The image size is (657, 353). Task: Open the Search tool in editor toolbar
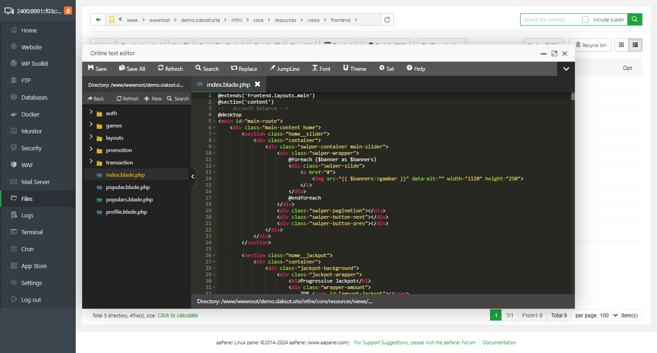click(207, 68)
